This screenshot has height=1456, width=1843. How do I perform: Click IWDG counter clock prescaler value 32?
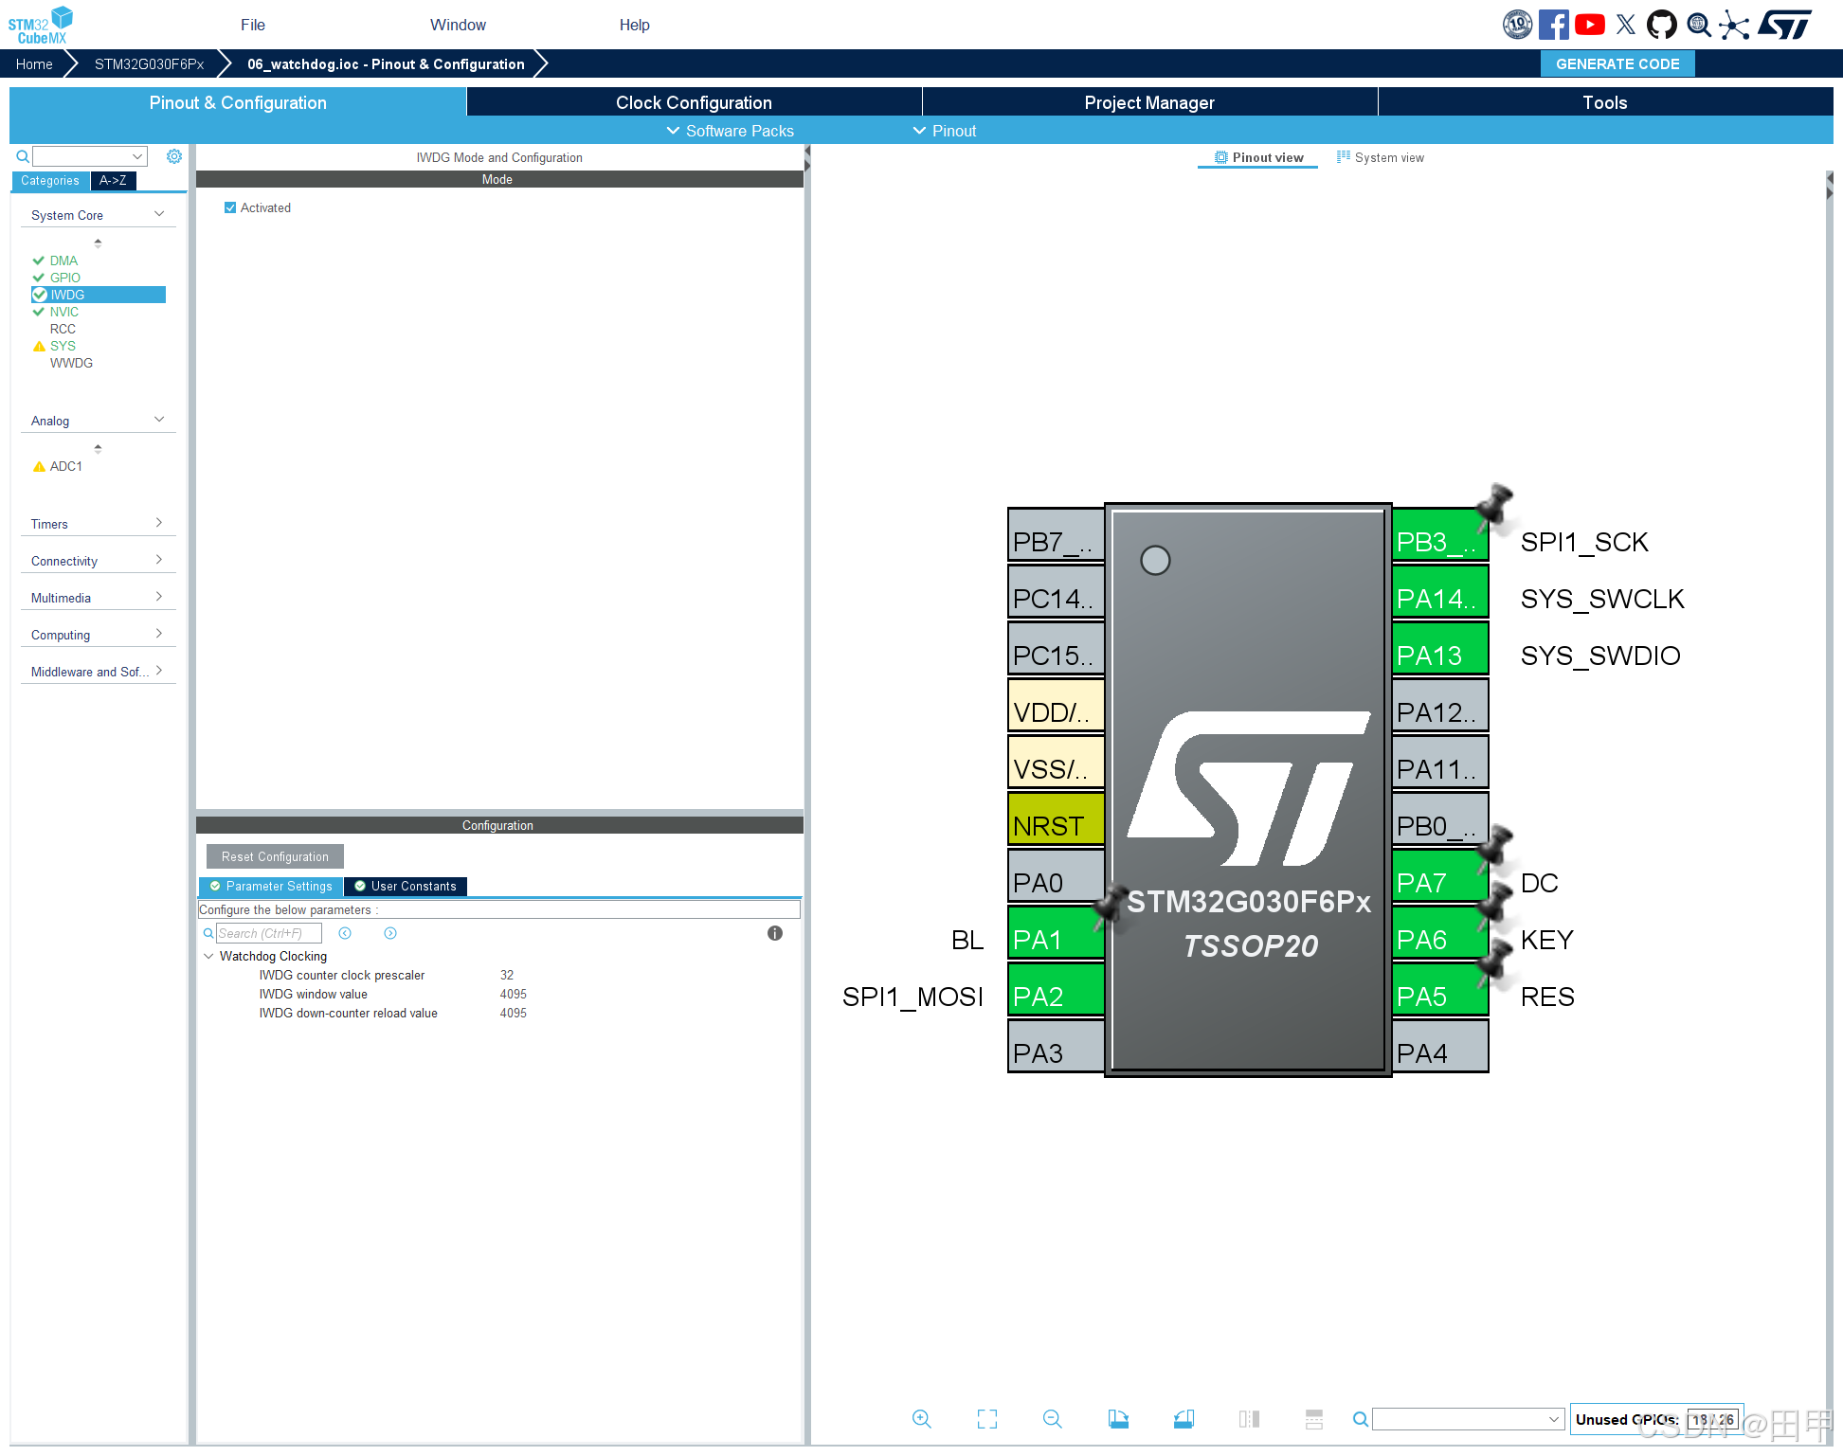pyautogui.click(x=507, y=975)
